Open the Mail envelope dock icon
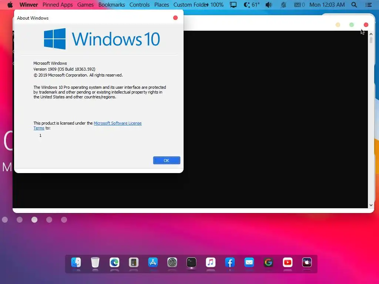 coord(249,263)
